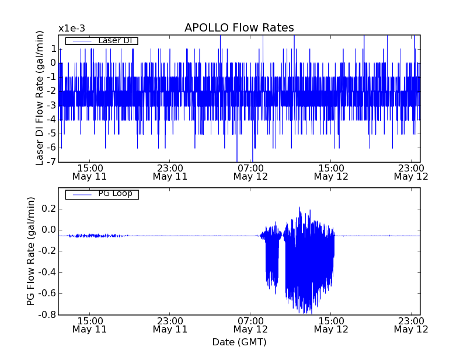The image size is (467, 350).
Task: Click bottom plot's "23:00 May 11" tick label
Action: 170,325
